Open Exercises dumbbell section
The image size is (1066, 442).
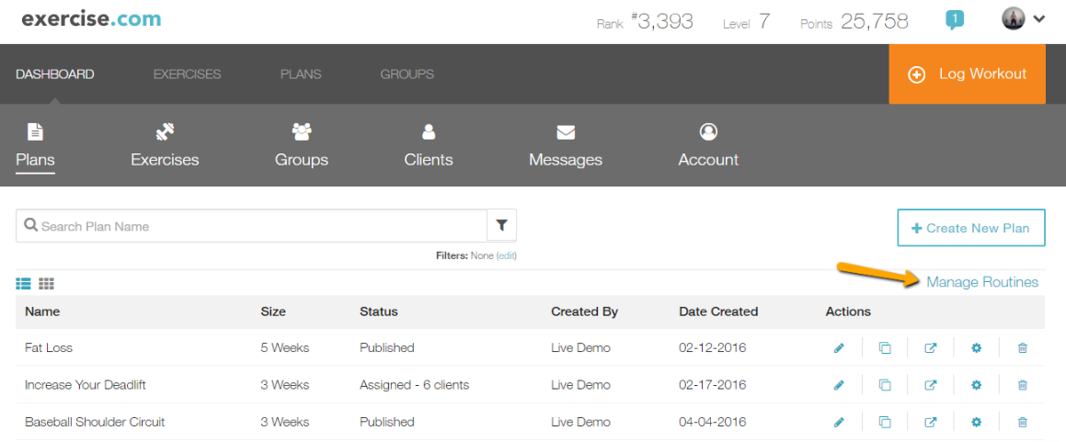click(x=165, y=147)
